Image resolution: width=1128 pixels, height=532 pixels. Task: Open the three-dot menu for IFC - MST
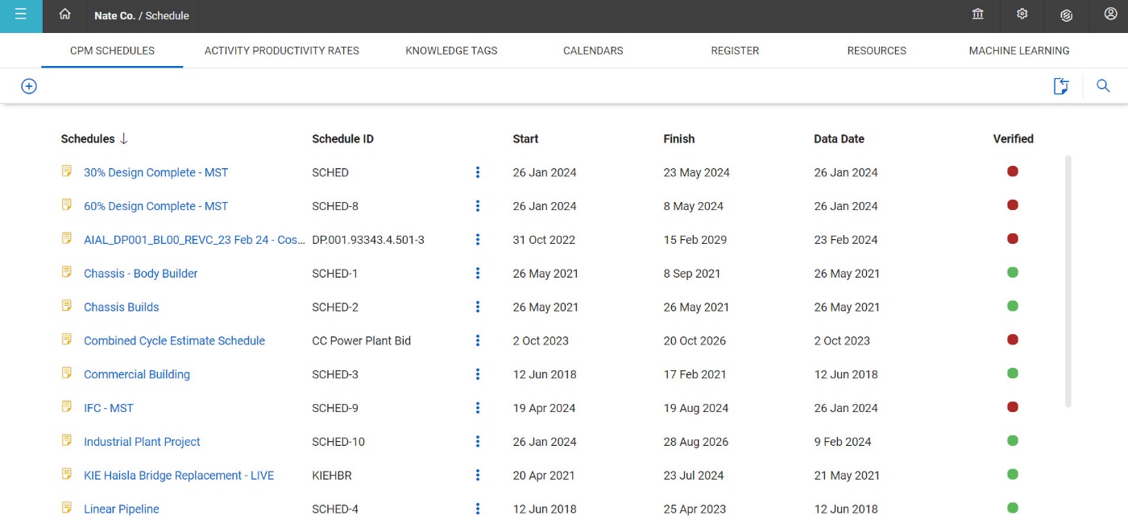(x=478, y=407)
